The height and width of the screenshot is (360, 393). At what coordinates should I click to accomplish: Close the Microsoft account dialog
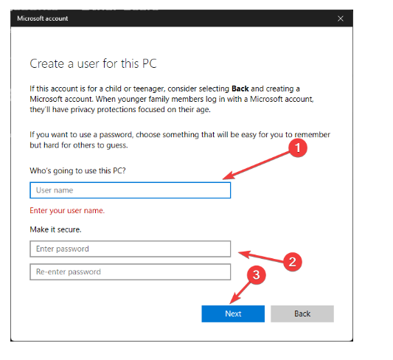[340, 18]
